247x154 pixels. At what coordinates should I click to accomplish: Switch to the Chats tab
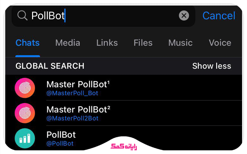coord(27,43)
